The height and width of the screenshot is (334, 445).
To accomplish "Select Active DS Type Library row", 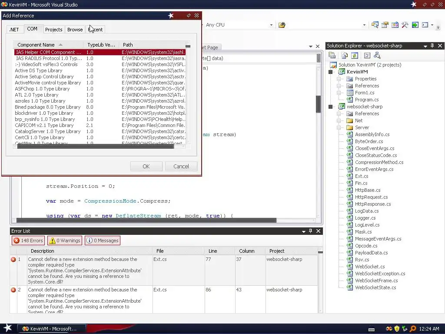I will point(100,70).
